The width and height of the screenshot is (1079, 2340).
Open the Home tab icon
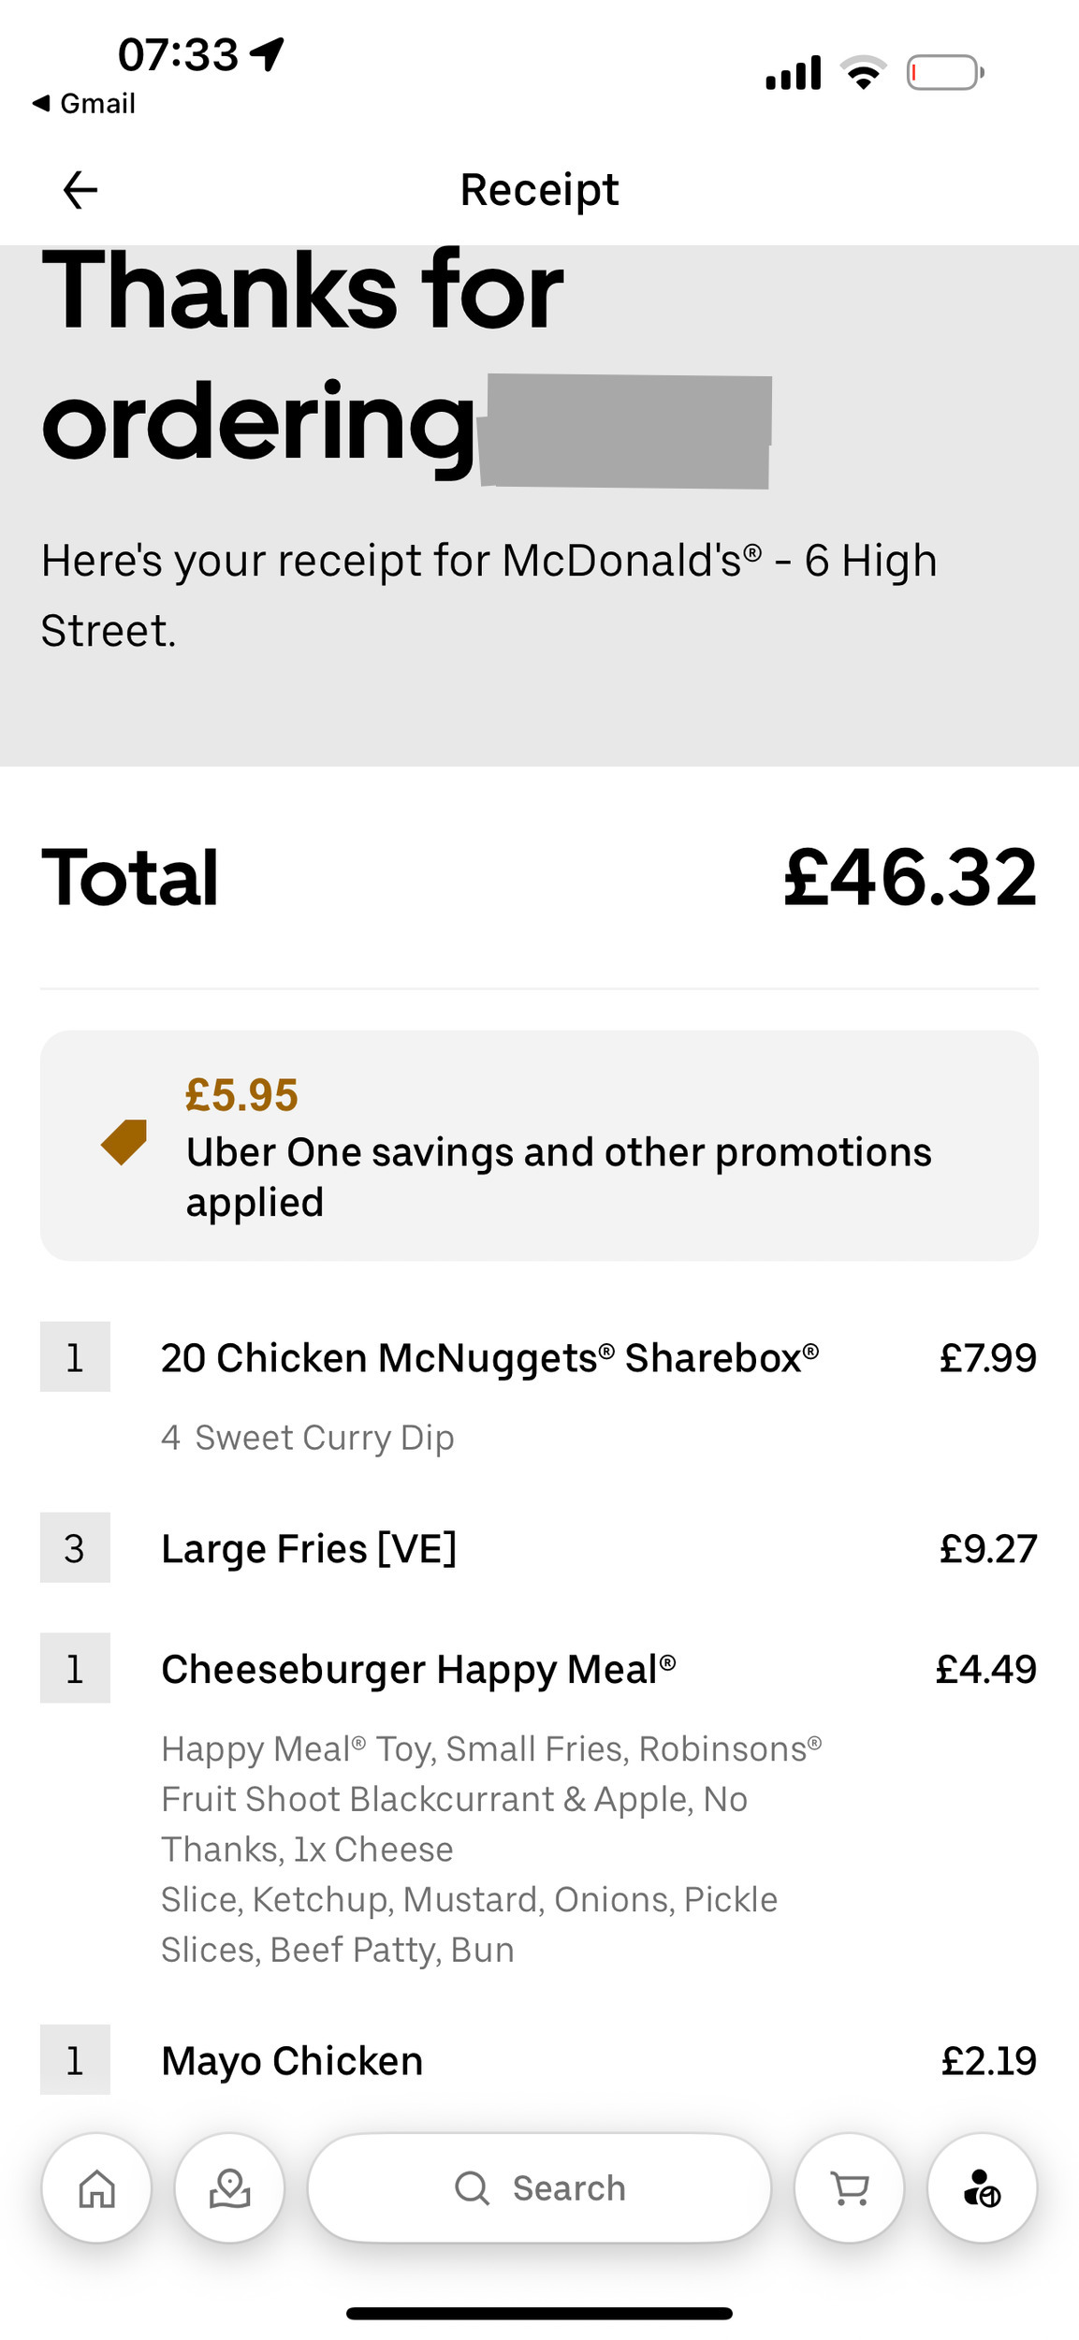[96, 2188]
